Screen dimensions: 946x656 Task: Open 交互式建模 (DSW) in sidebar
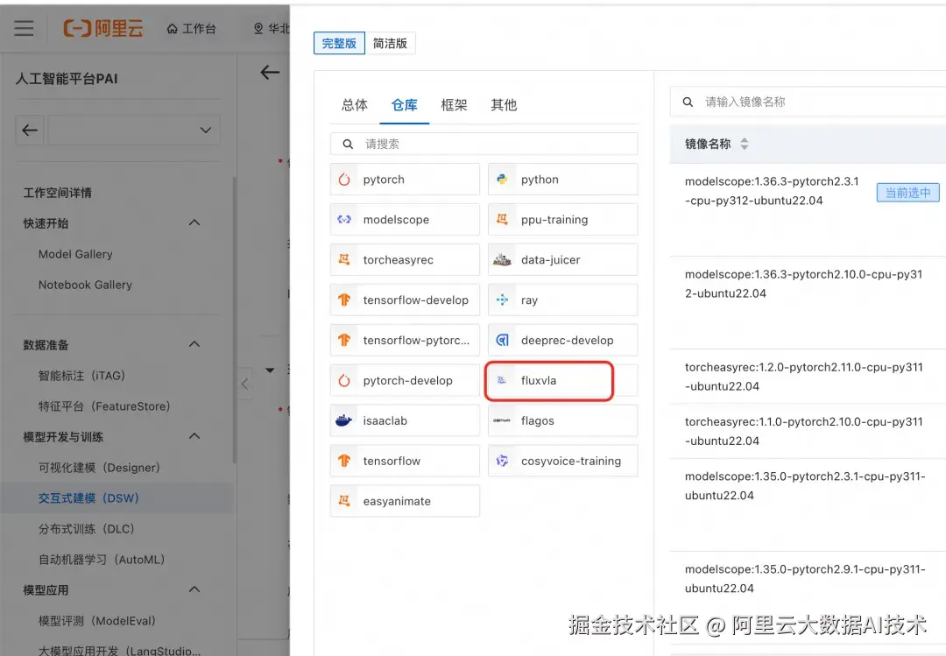click(x=88, y=498)
